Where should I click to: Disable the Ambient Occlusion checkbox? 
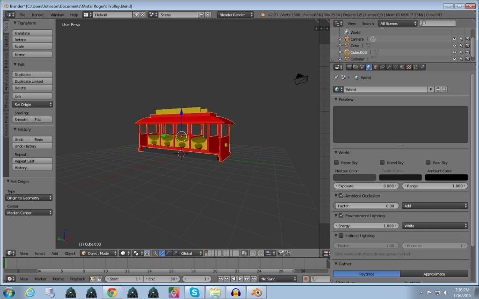pos(341,196)
